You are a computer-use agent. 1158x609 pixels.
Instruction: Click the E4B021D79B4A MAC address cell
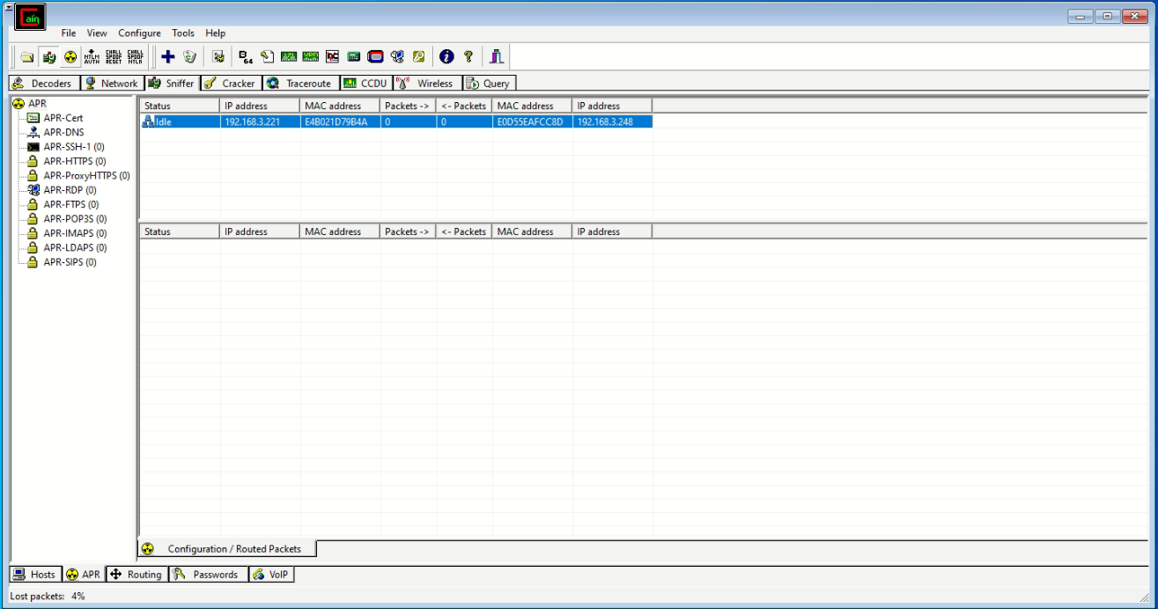pyautogui.click(x=340, y=122)
